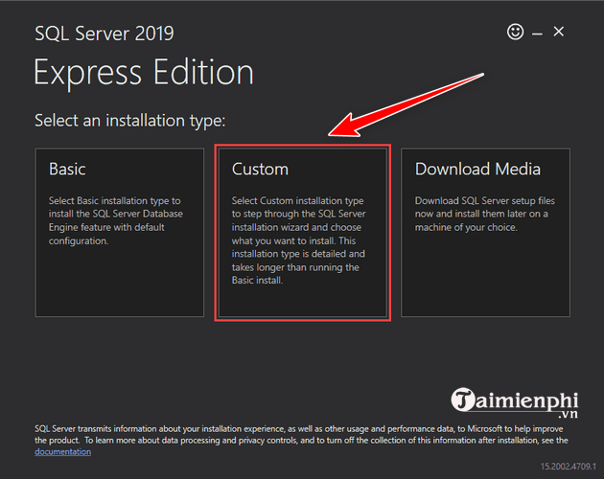The width and height of the screenshot is (604, 479).
Task: Close the SQL Server installer window
Action: pos(559,32)
